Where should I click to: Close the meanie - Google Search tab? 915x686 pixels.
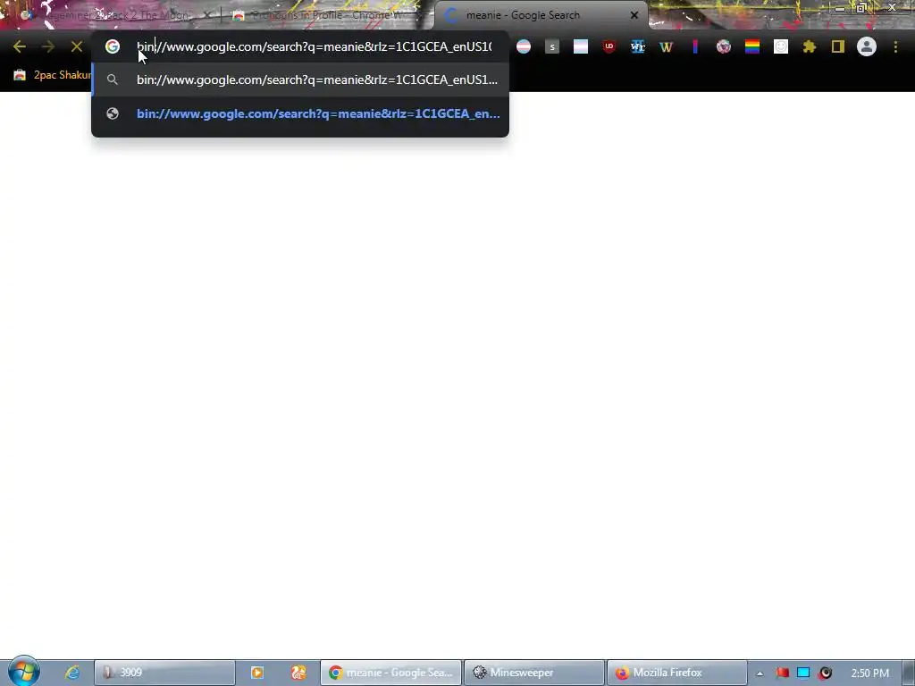click(634, 15)
